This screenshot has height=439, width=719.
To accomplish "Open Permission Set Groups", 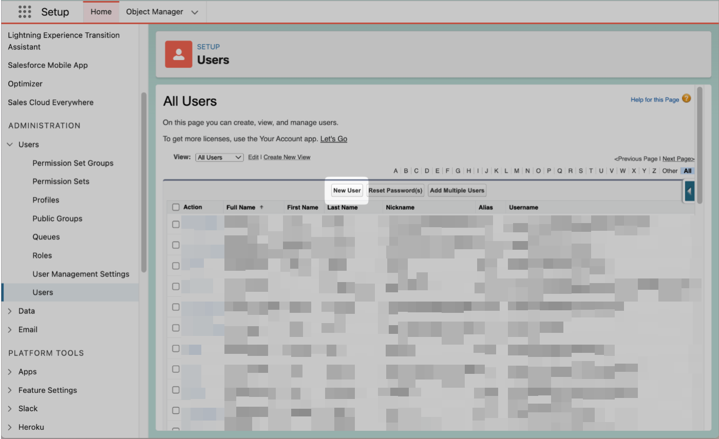I will pos(73,163).
